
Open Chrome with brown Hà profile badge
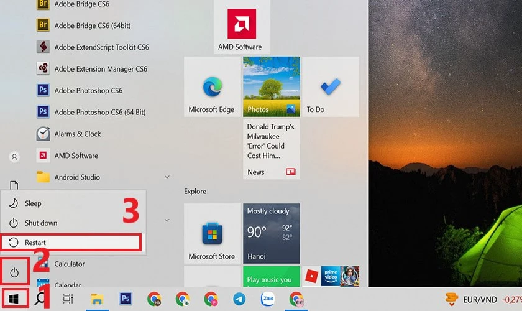[x=154, y=299]
